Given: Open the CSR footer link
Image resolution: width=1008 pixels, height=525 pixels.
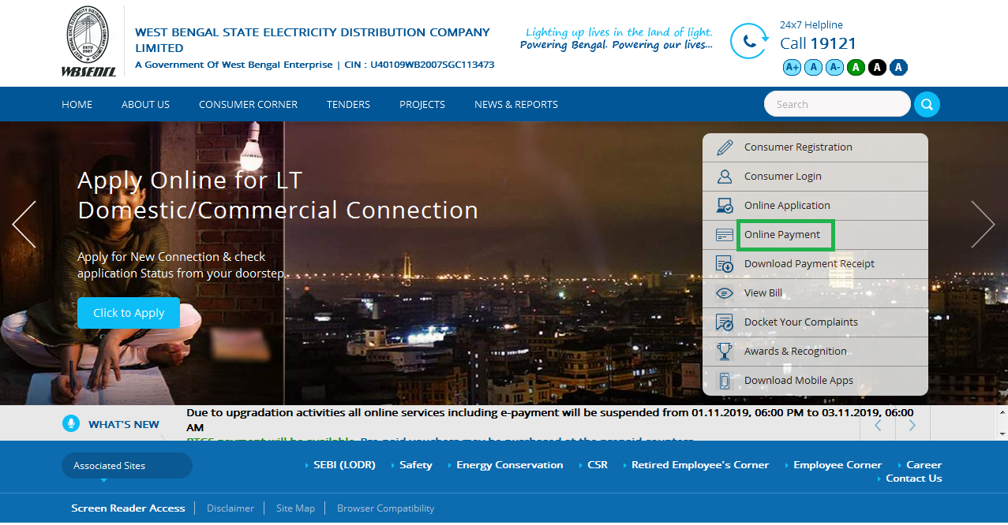Looking at the screenshot, I should [598, 465].
